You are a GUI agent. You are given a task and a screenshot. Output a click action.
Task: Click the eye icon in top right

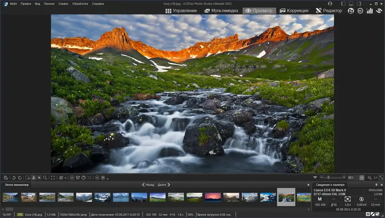(379, 11)
